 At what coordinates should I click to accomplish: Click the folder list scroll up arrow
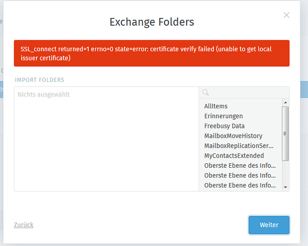click(285, 102)
